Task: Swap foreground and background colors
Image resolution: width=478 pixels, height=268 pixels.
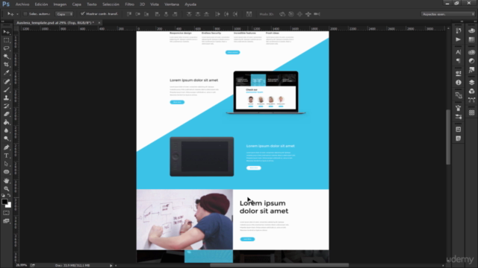Action: [9, 195]
